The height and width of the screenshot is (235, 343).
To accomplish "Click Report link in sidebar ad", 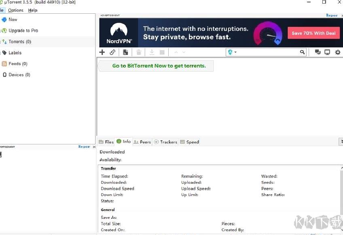I will point(84,146).
